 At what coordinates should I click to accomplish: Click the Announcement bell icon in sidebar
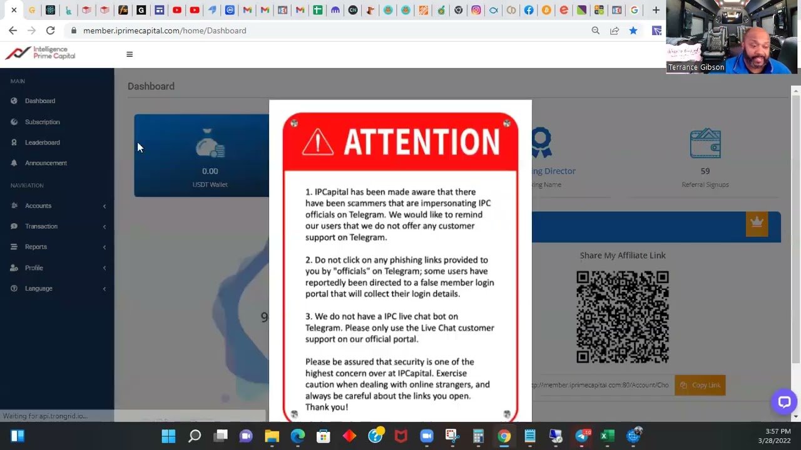tap(14, 163)
